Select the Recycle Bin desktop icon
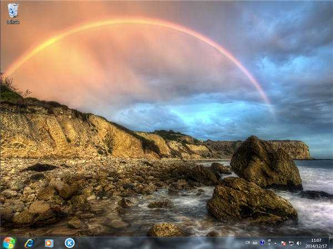 click(x=13, y=11)
